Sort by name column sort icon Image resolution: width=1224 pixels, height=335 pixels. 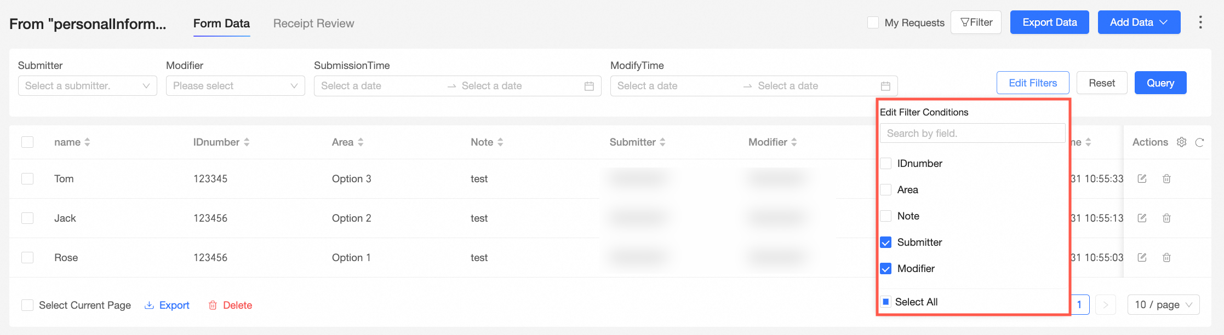(87, 142)
